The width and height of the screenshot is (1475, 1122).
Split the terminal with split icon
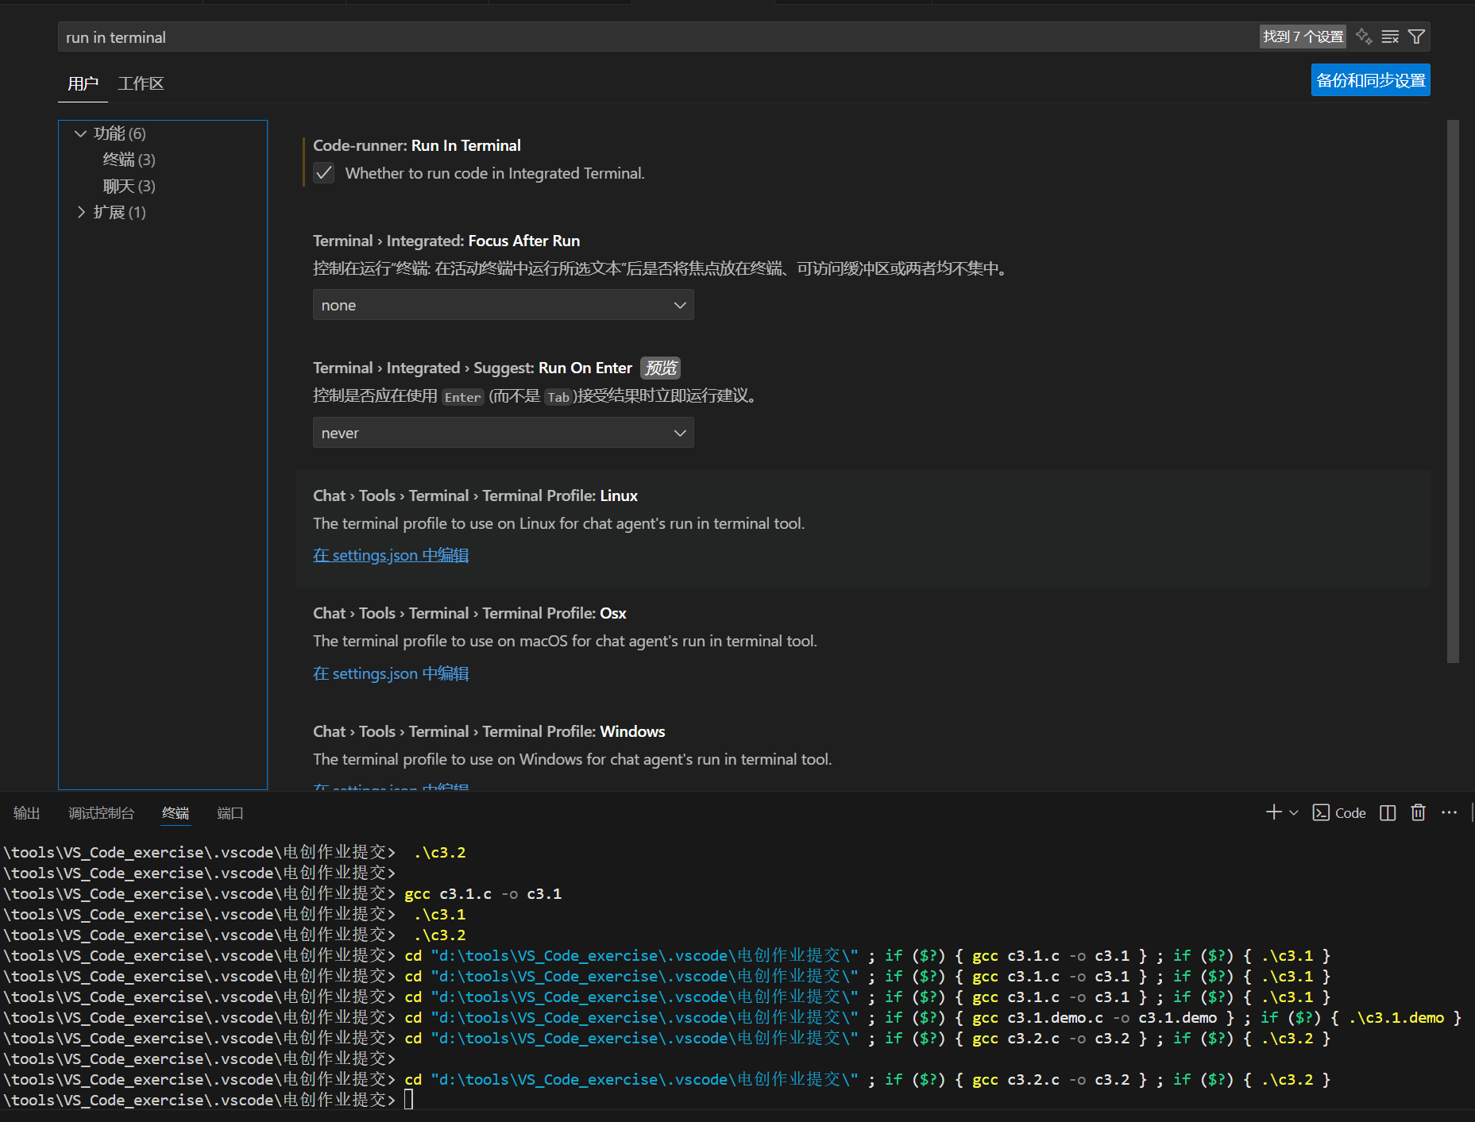click(1388, 812)
